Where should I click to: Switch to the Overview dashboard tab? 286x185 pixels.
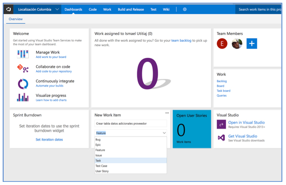(16, 19)
